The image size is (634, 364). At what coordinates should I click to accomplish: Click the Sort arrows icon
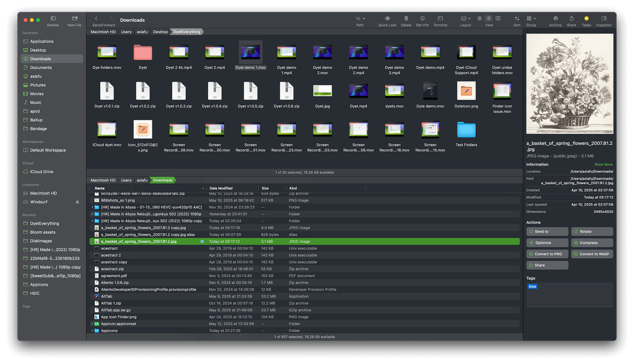[517, 19]
